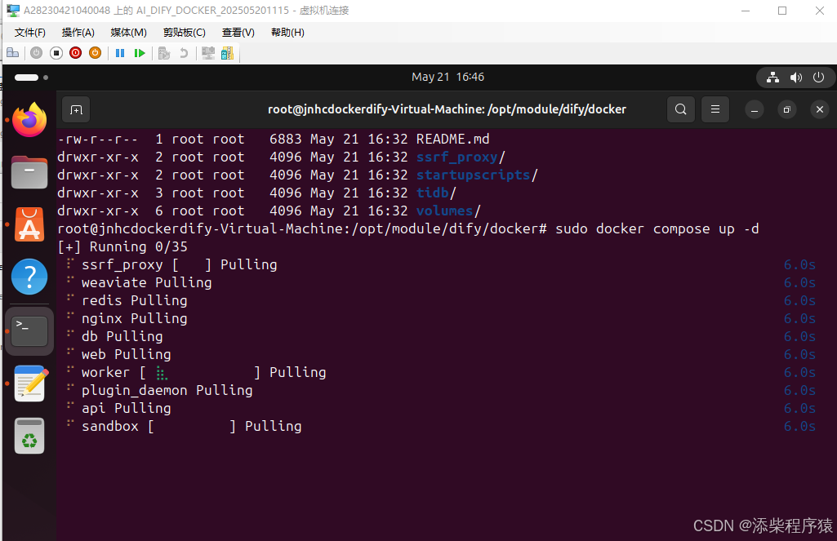The image size is (837, 541).
Task: Click the tidb/ directory name
Action: (x=436, y=193)
